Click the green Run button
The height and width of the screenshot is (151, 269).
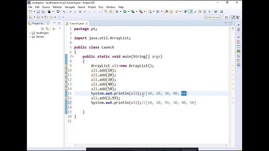(125, 11)
